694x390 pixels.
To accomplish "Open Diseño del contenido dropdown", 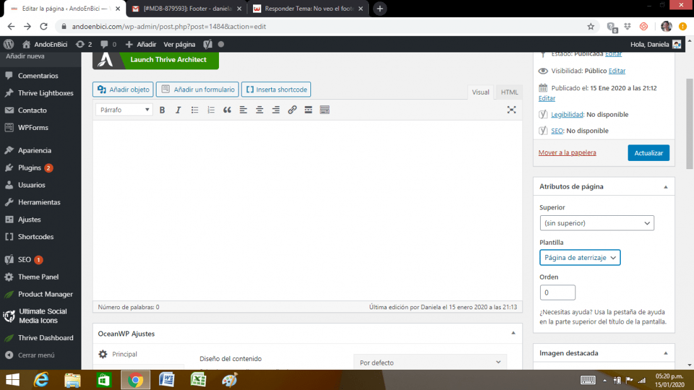I will pyautogui.click(x=430, y=363).
